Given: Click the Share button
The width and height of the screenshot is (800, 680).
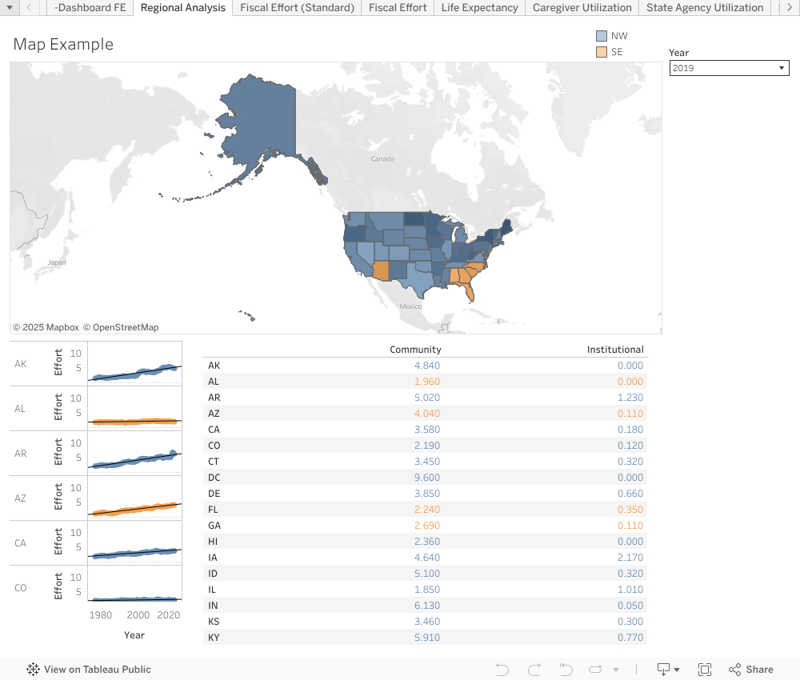Looking at the screenshot, I should pos(750,670).
